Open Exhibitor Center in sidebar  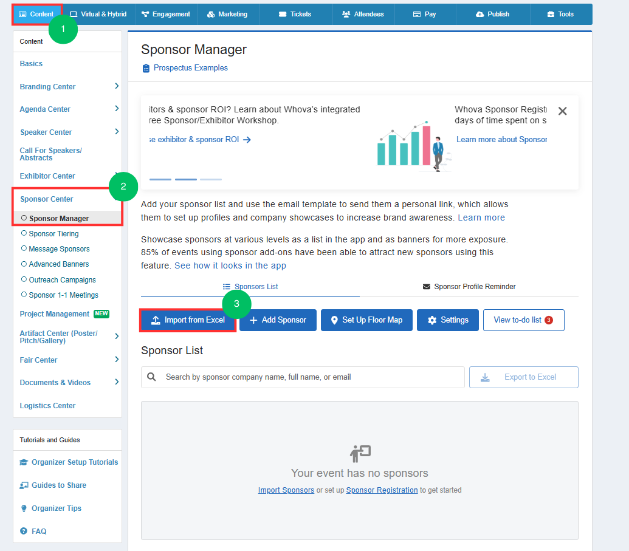(x=47, y=176)
